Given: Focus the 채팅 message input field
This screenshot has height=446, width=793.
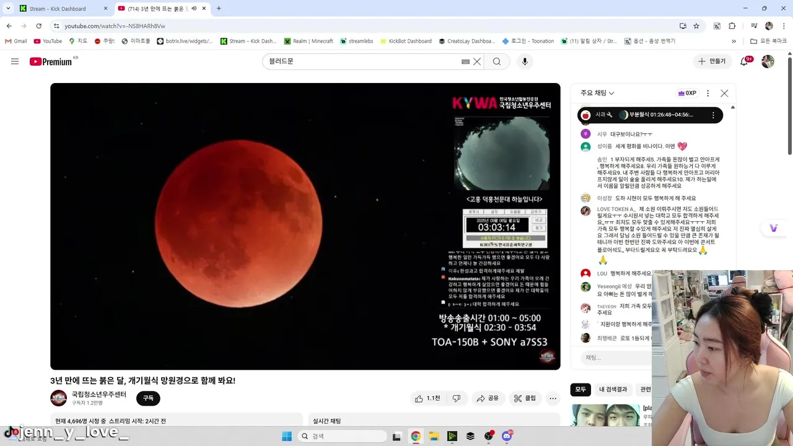Looking at the screenshot, I should 617,357.
